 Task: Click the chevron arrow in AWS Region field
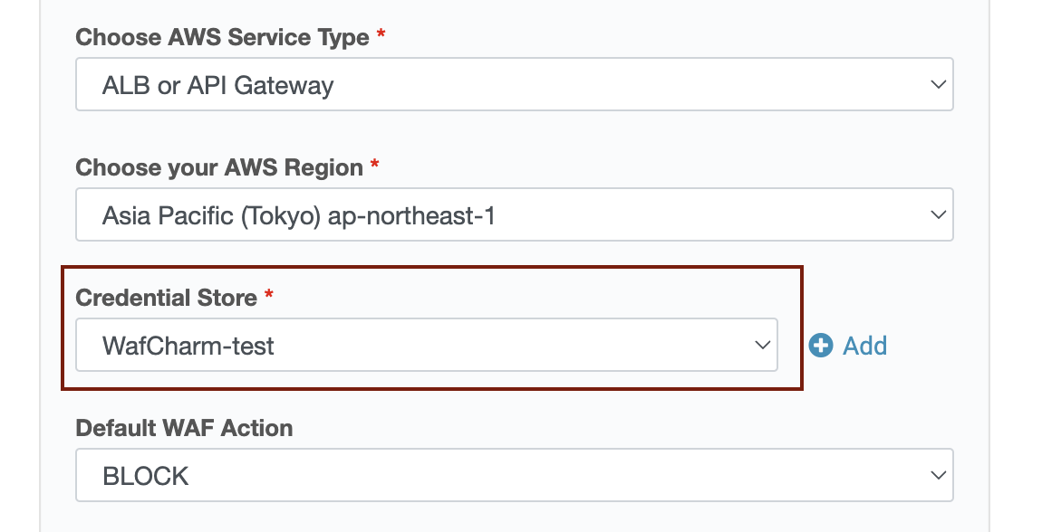pos(938,215)
